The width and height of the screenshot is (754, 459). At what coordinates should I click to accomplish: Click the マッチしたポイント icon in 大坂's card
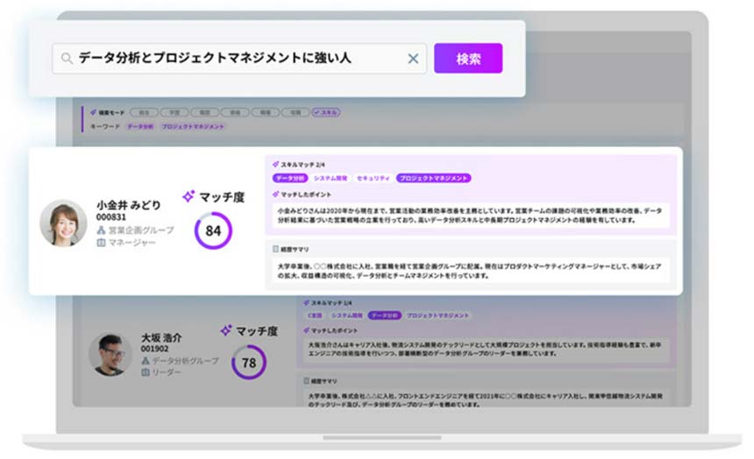coord(306,330)
